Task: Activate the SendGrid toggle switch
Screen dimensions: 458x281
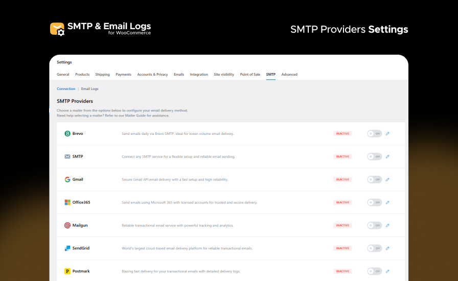Action: [375, 248]
